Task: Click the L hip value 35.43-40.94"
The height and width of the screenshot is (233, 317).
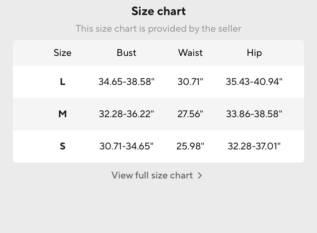Action: pyautogui.click(x=254, y=82)
